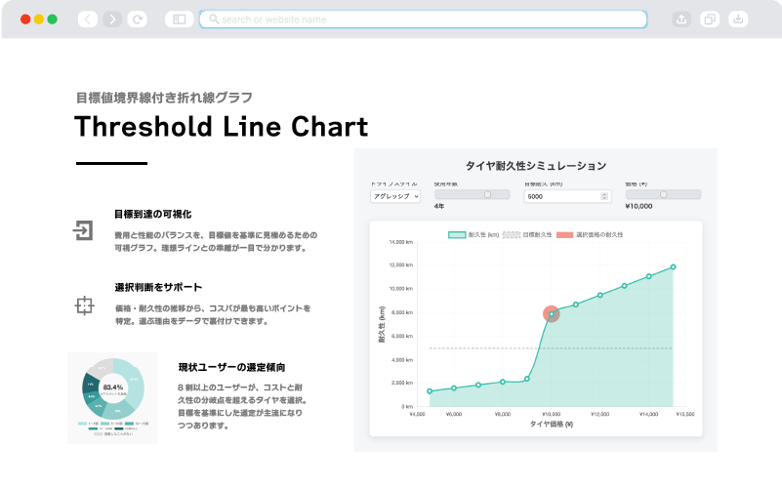This screenshot has width=782, height=489.
Task: Click the target durability field showing 5000
Action: (567, 196)
